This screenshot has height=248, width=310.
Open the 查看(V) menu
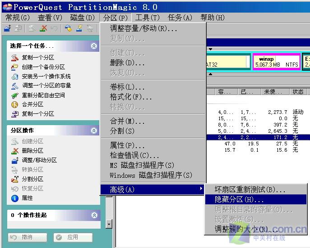coord(50,18)
